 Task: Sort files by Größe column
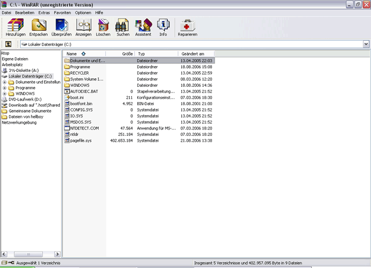point(121,54)
